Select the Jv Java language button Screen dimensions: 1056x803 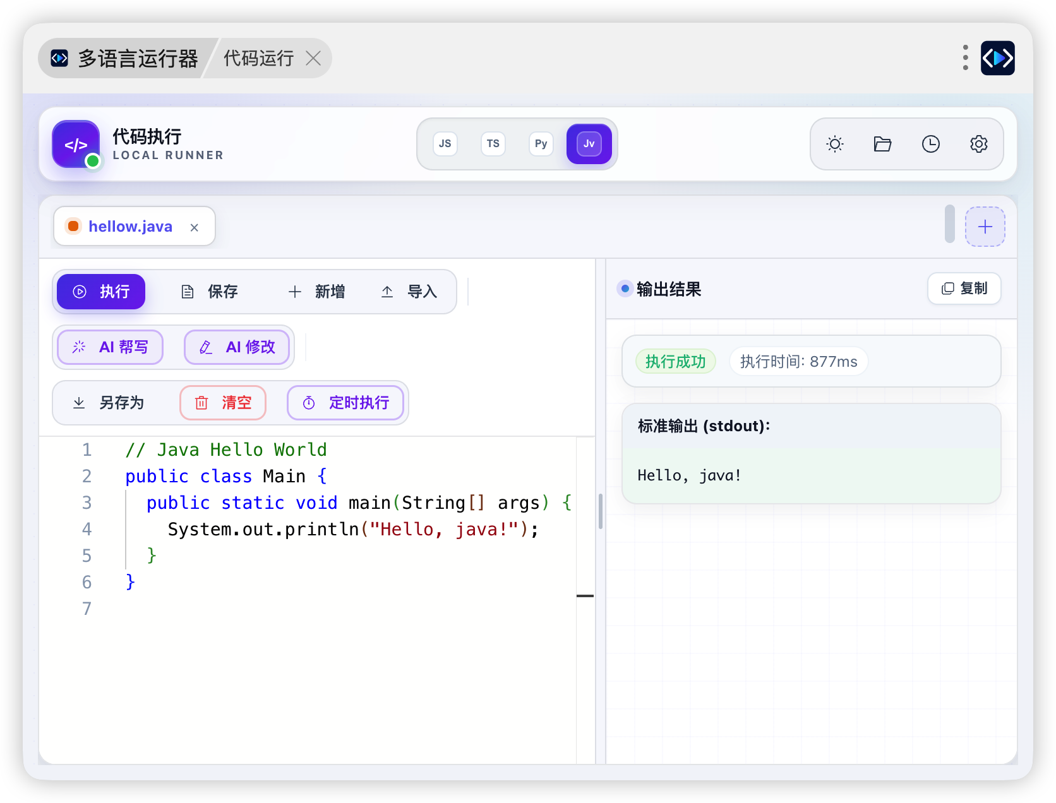tap(589, 144)
